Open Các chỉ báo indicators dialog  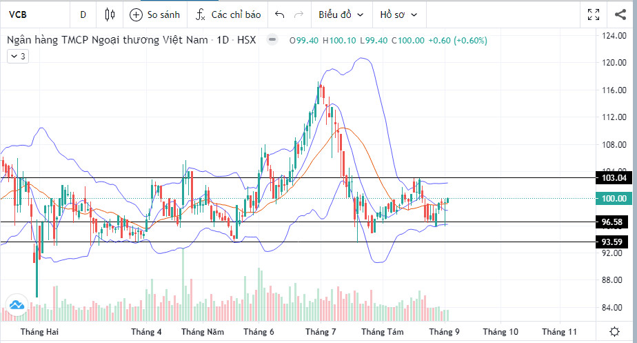coord(228,14)
